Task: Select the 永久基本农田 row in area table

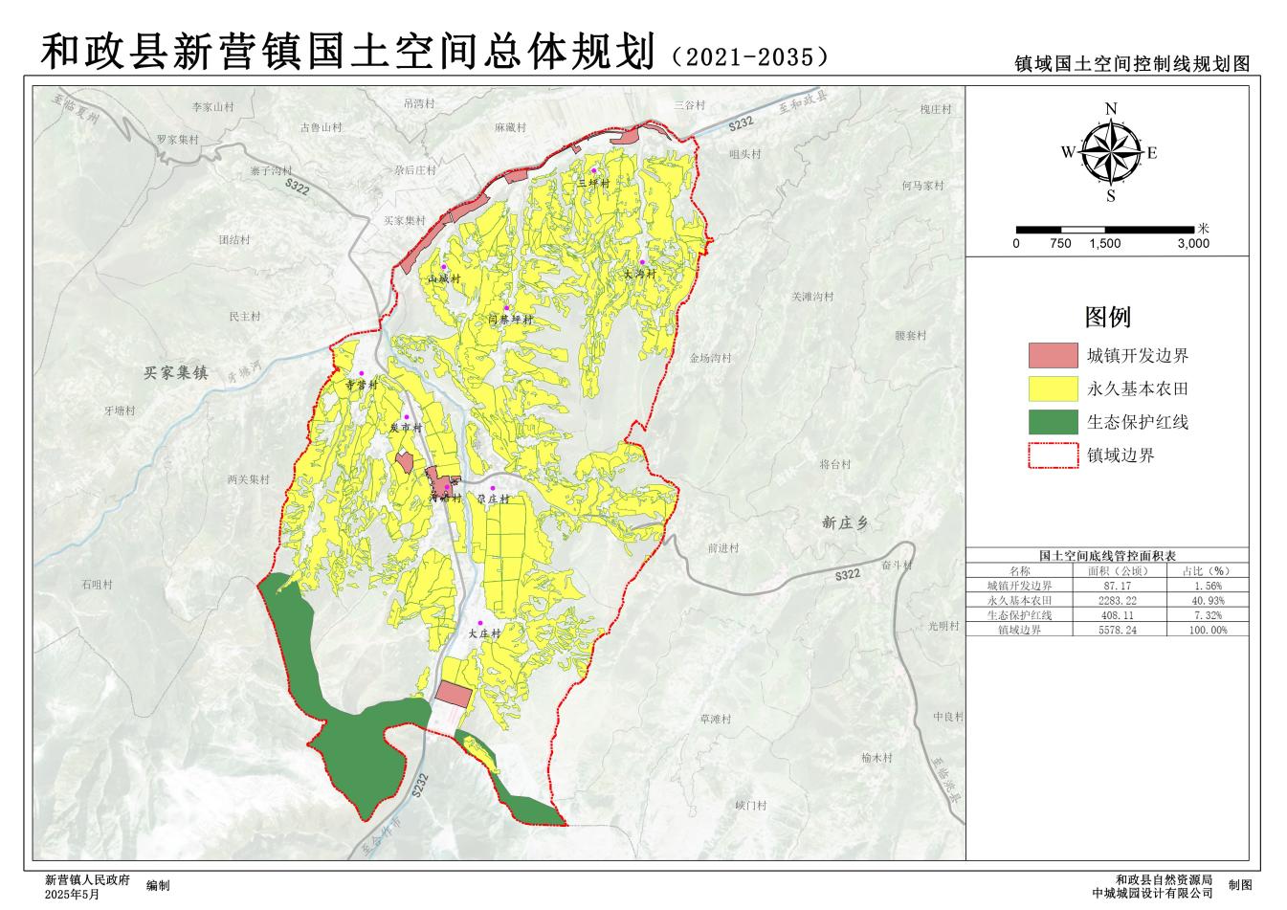Action: (x=1107, y=600)
